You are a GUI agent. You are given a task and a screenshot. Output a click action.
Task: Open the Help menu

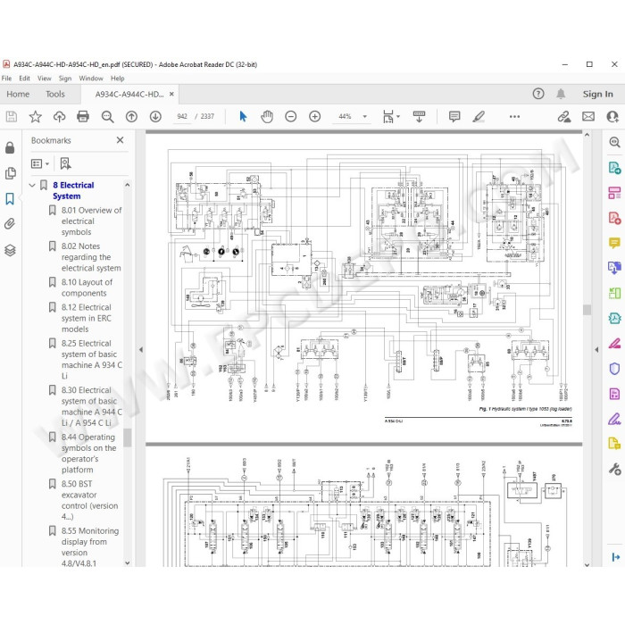click(x=118, y=79)
